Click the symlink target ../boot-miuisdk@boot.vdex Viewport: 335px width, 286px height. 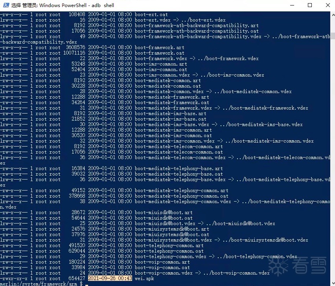pos(241,224)
